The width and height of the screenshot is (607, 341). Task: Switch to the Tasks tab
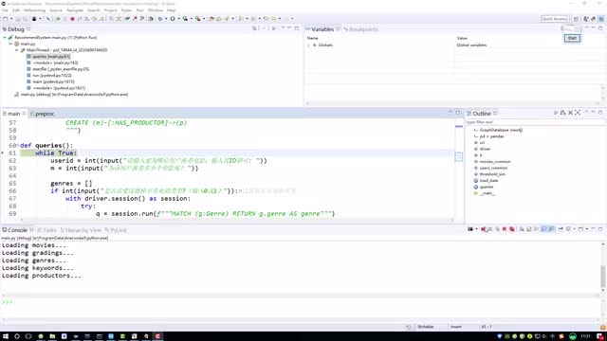coord(46,230)
